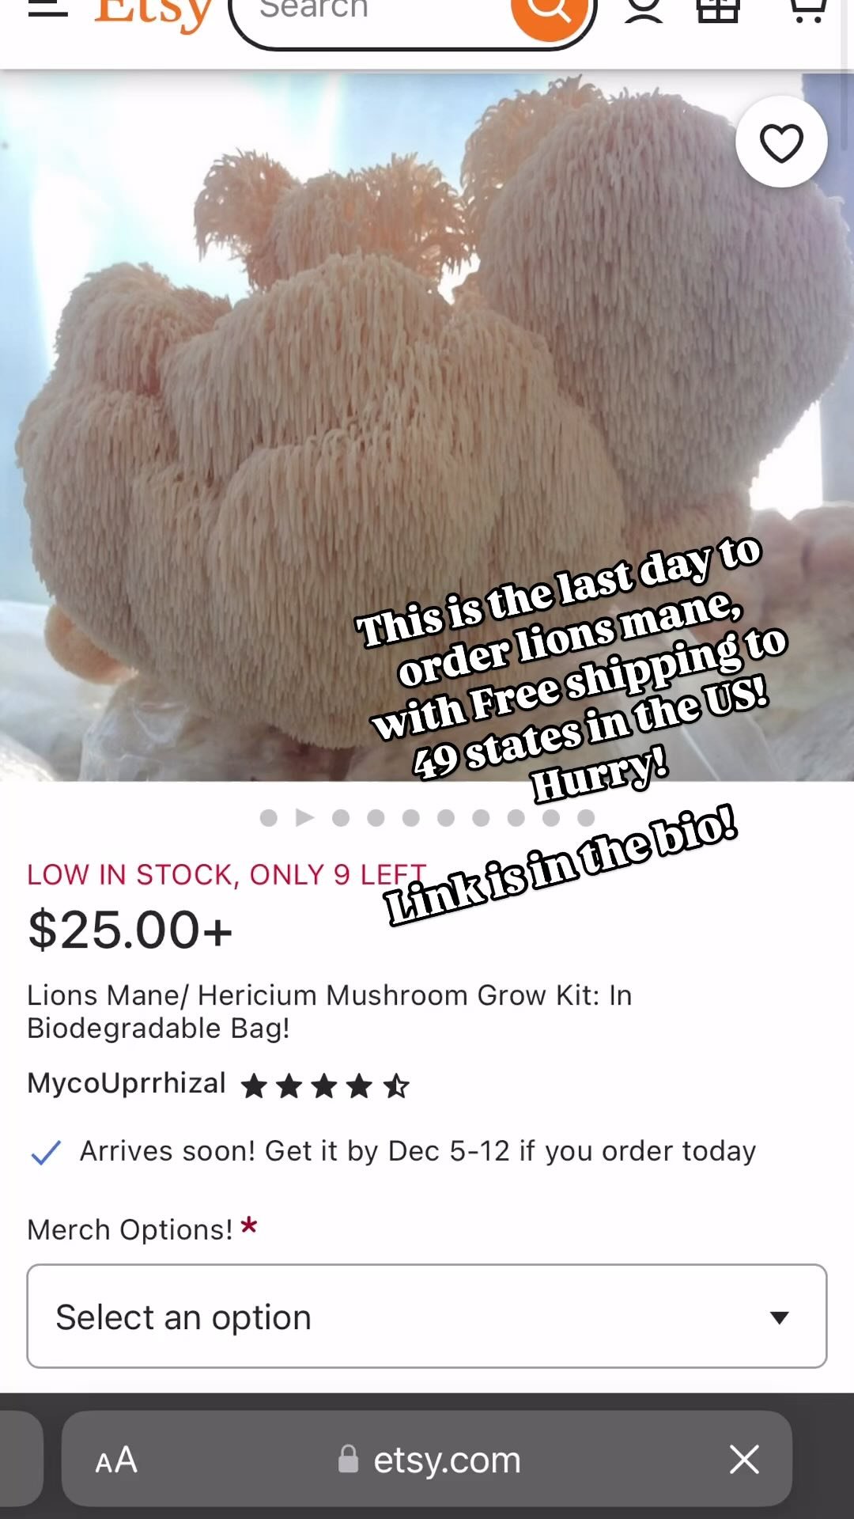This screenshot has height=1519, width=854.
Task: Click the dropdown arrow in Select an option
Action: pyautogui.click(x=780, y=1317)
